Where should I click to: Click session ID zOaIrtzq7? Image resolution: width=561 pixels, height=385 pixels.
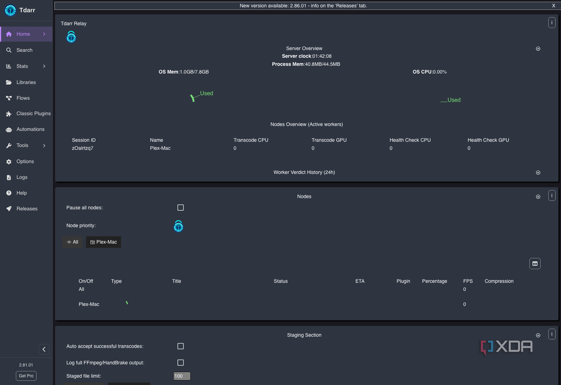[x=83, y=148]
